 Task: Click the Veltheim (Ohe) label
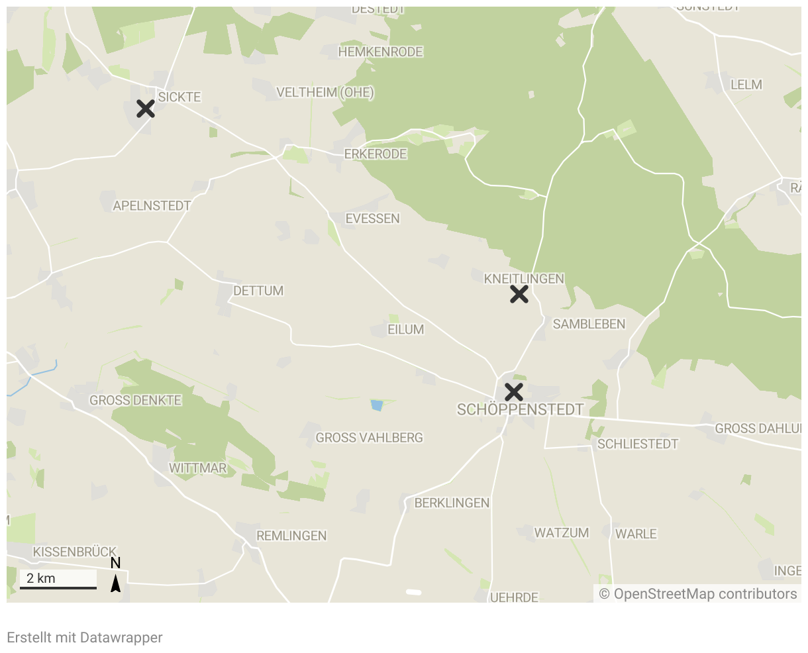pyautogui.click(x=325, y=93)
